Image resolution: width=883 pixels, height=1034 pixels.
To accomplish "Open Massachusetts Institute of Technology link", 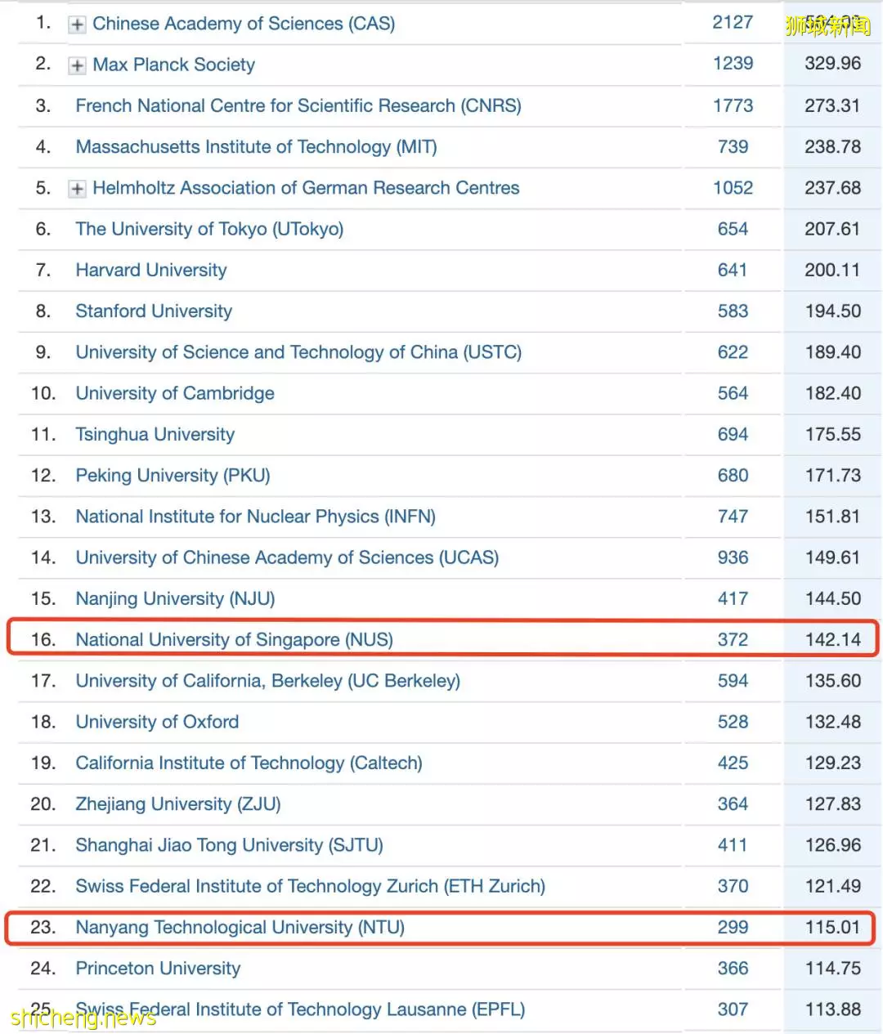I will (256, 147).
